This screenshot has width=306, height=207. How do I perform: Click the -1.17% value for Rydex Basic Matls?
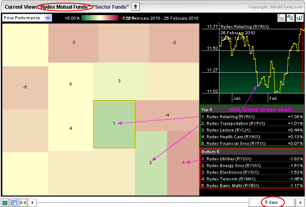(x=296, y=185)
